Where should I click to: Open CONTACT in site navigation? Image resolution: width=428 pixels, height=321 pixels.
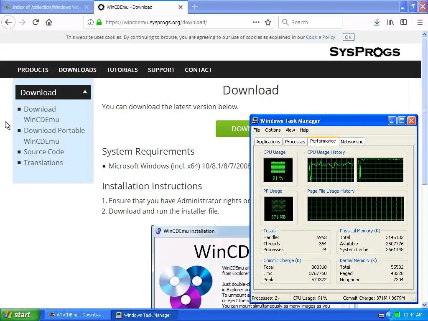coord(198,70)
